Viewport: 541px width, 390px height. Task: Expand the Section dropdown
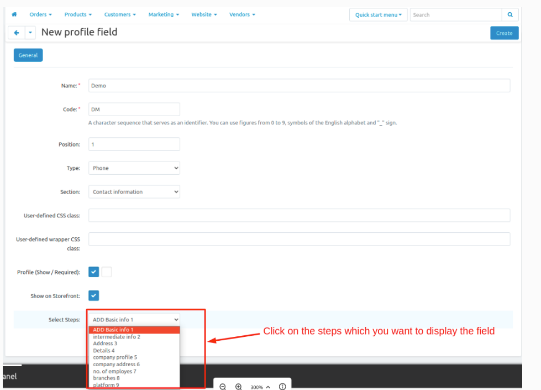[134, 192]
